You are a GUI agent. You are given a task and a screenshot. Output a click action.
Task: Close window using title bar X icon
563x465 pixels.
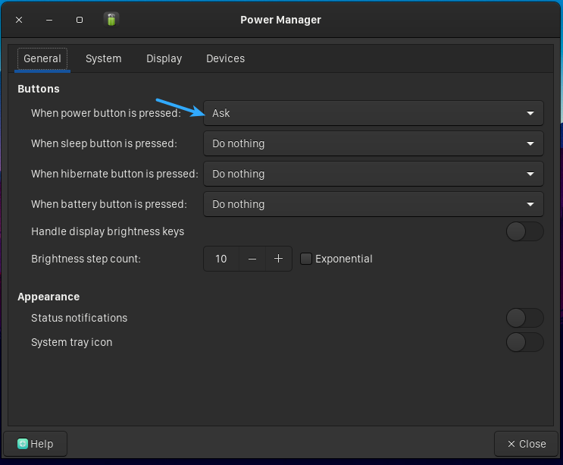(19, 20)
